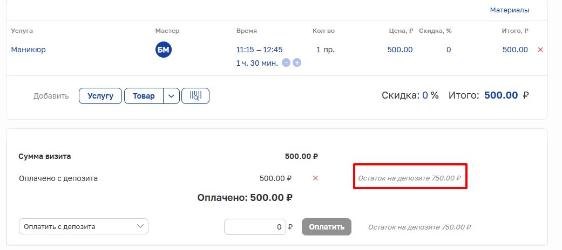Viewport: 562px width, 250px height.
Task: Click the Товар button to add a product
Action: [x=144, y=96]
